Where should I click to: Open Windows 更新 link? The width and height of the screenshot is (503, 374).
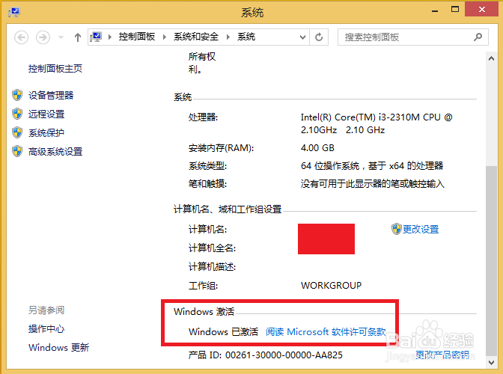click(58, 347)
